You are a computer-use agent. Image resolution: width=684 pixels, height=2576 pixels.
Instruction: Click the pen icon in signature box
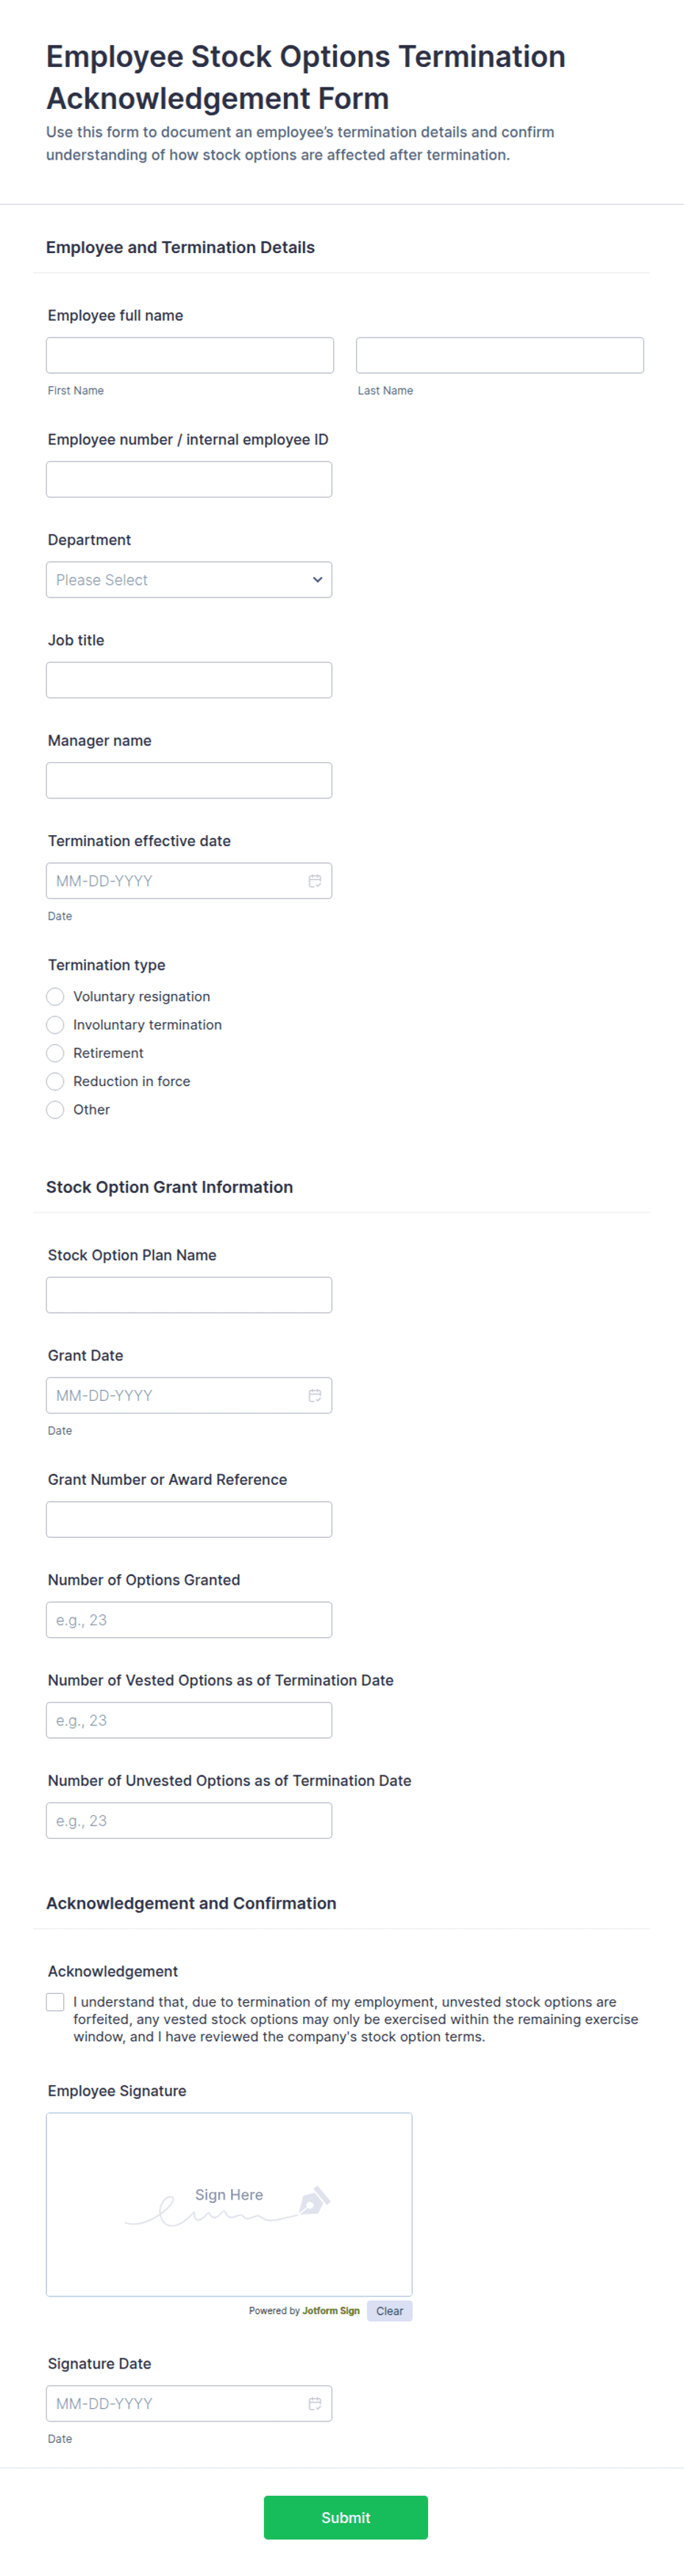(314, 2200)
